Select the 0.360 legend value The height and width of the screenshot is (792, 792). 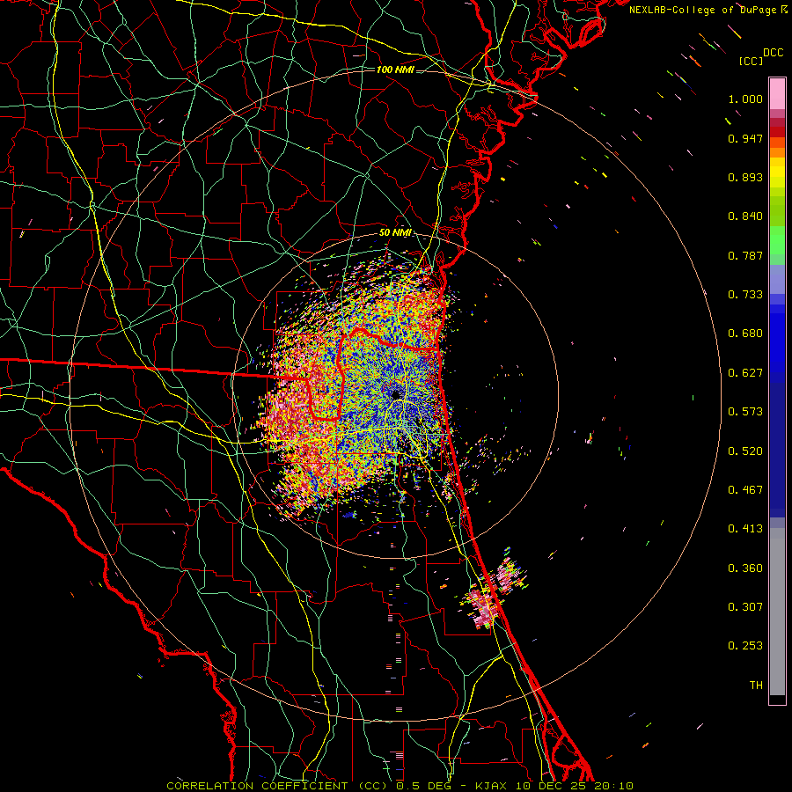(745, 568)
